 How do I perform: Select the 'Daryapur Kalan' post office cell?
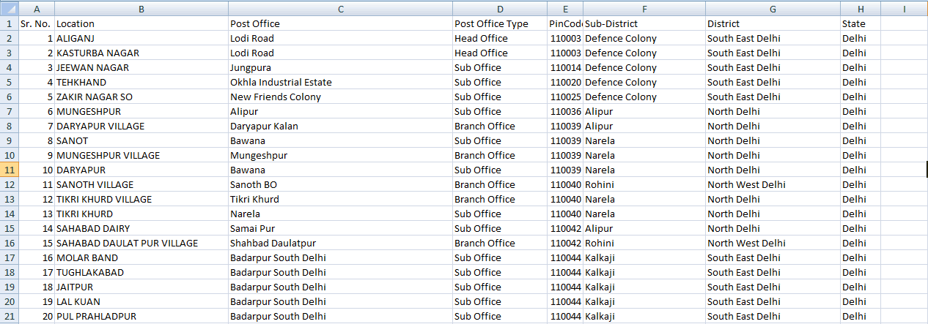[x=340, y=126]
